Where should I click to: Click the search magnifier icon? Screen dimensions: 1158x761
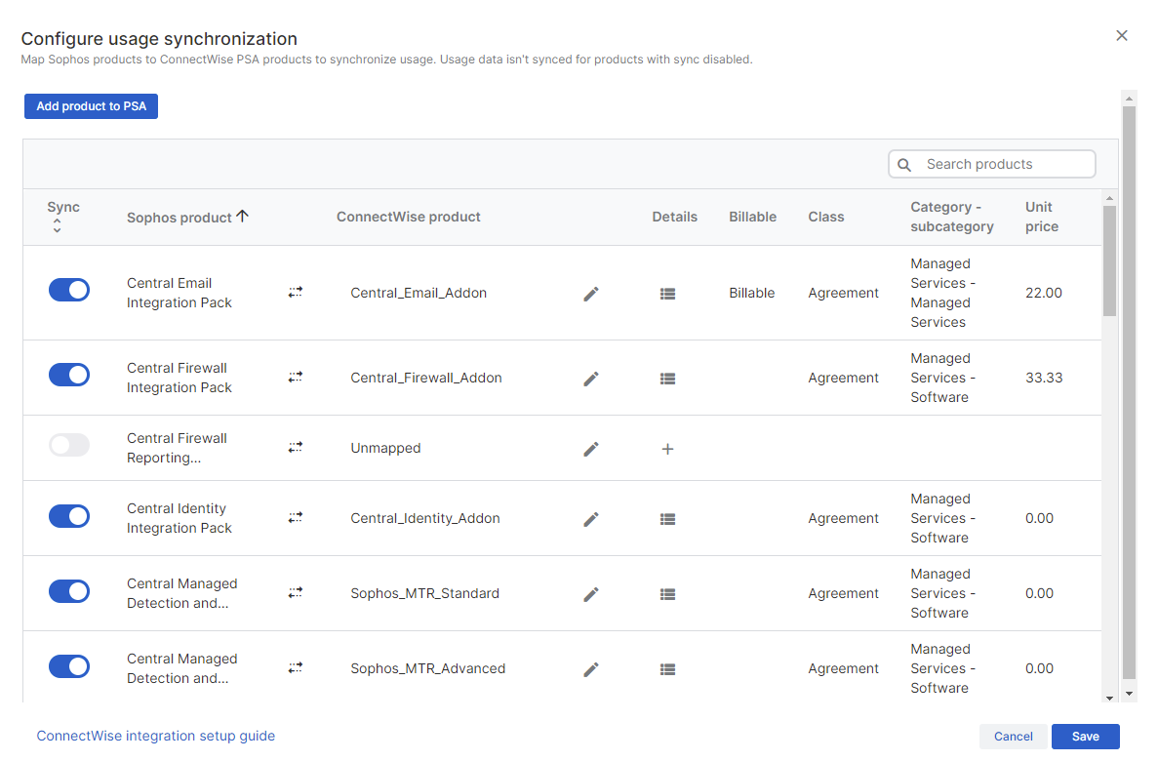click(x=904, y=165)
